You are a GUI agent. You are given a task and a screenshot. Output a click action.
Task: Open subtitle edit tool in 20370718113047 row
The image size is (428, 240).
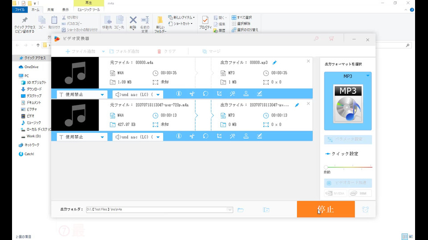click(259, 136)
